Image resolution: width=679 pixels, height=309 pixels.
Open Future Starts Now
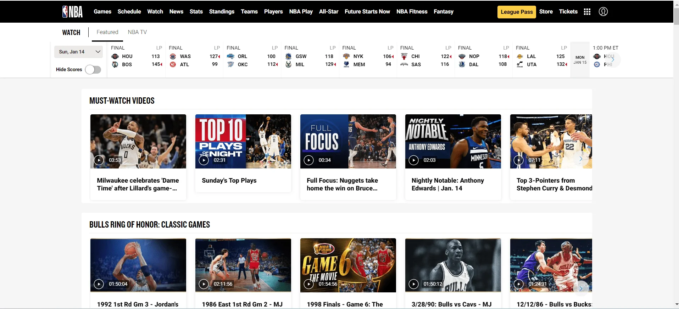click(367, 11)
